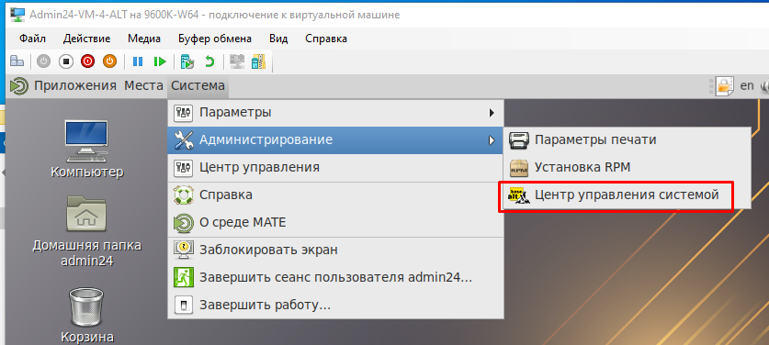Open the Справка menu in the window menubar

click(326, 39)
